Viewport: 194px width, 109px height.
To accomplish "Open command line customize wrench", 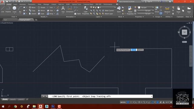I will (46, 96).
